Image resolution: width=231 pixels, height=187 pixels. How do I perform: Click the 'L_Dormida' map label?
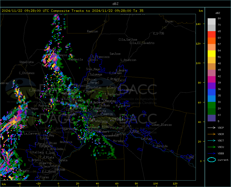[x=160, y=146]
